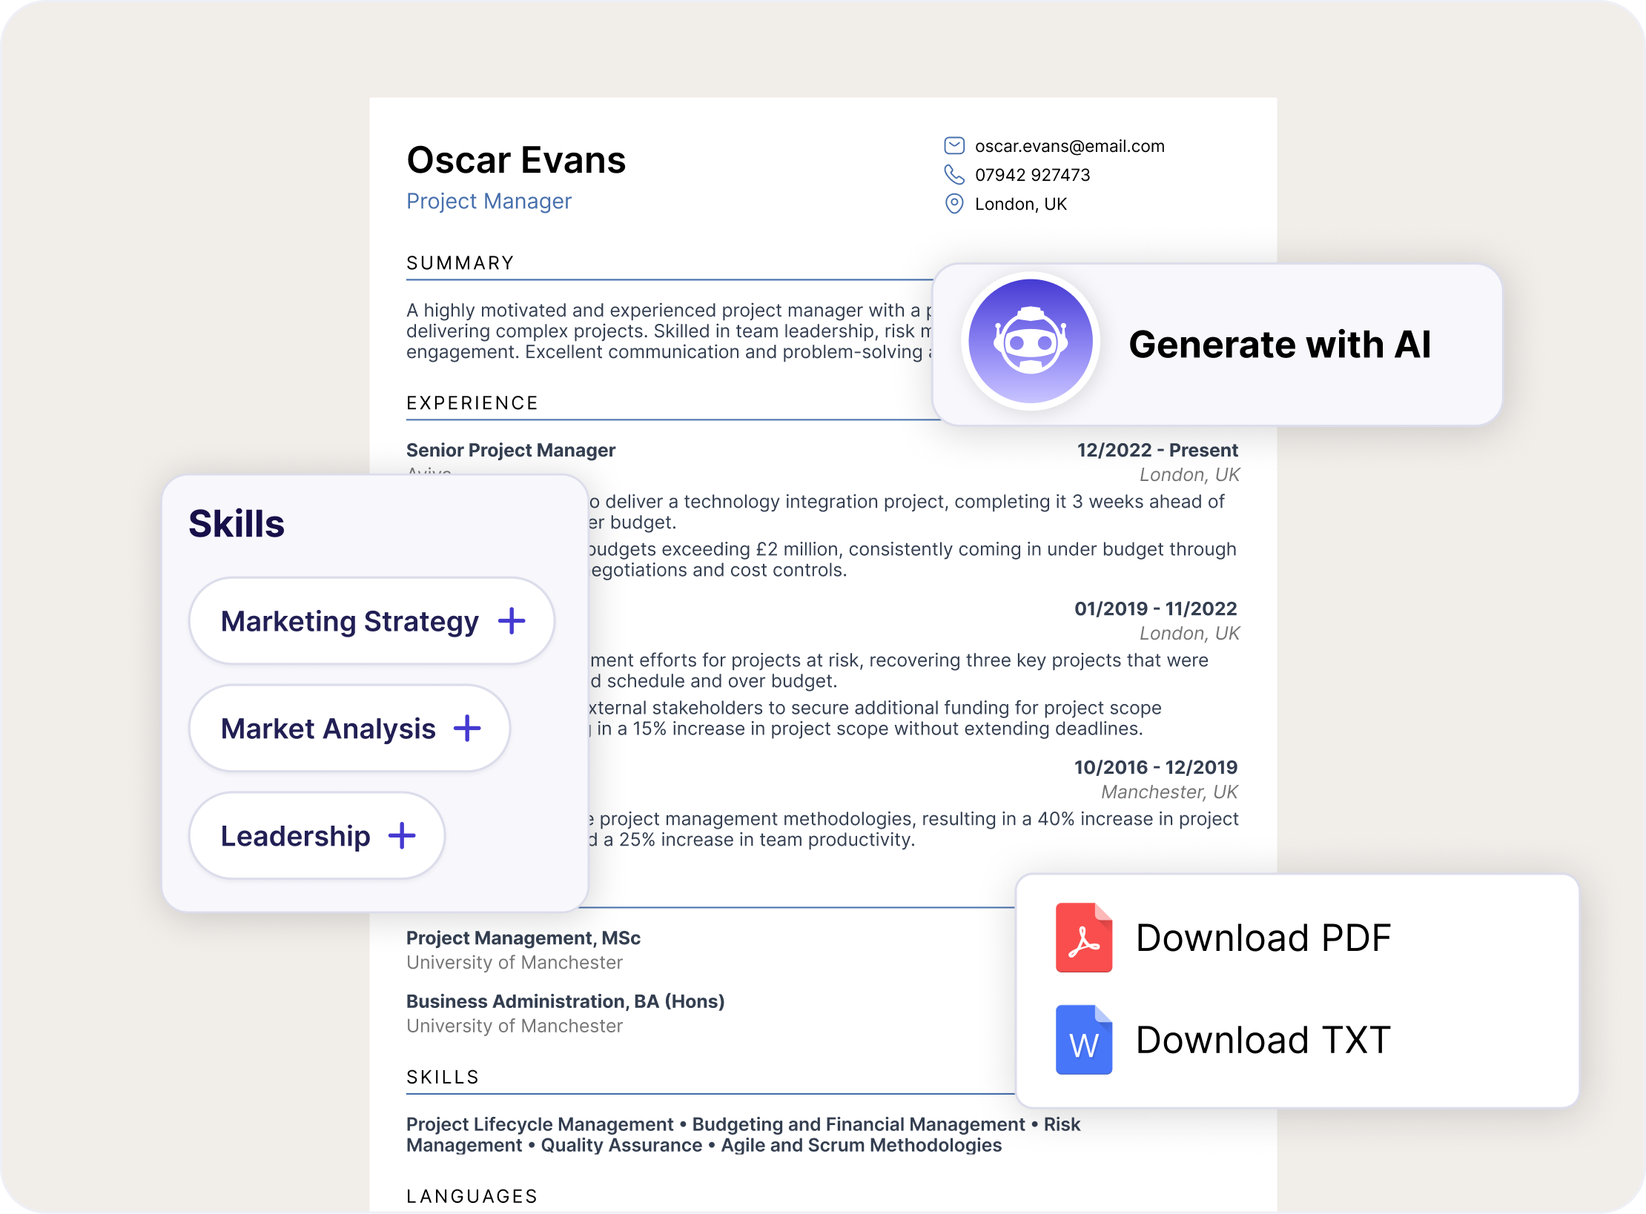Click the red PDF file icon
The height and width of the screenshot is (1214, 1646).
click(1084, 938)
